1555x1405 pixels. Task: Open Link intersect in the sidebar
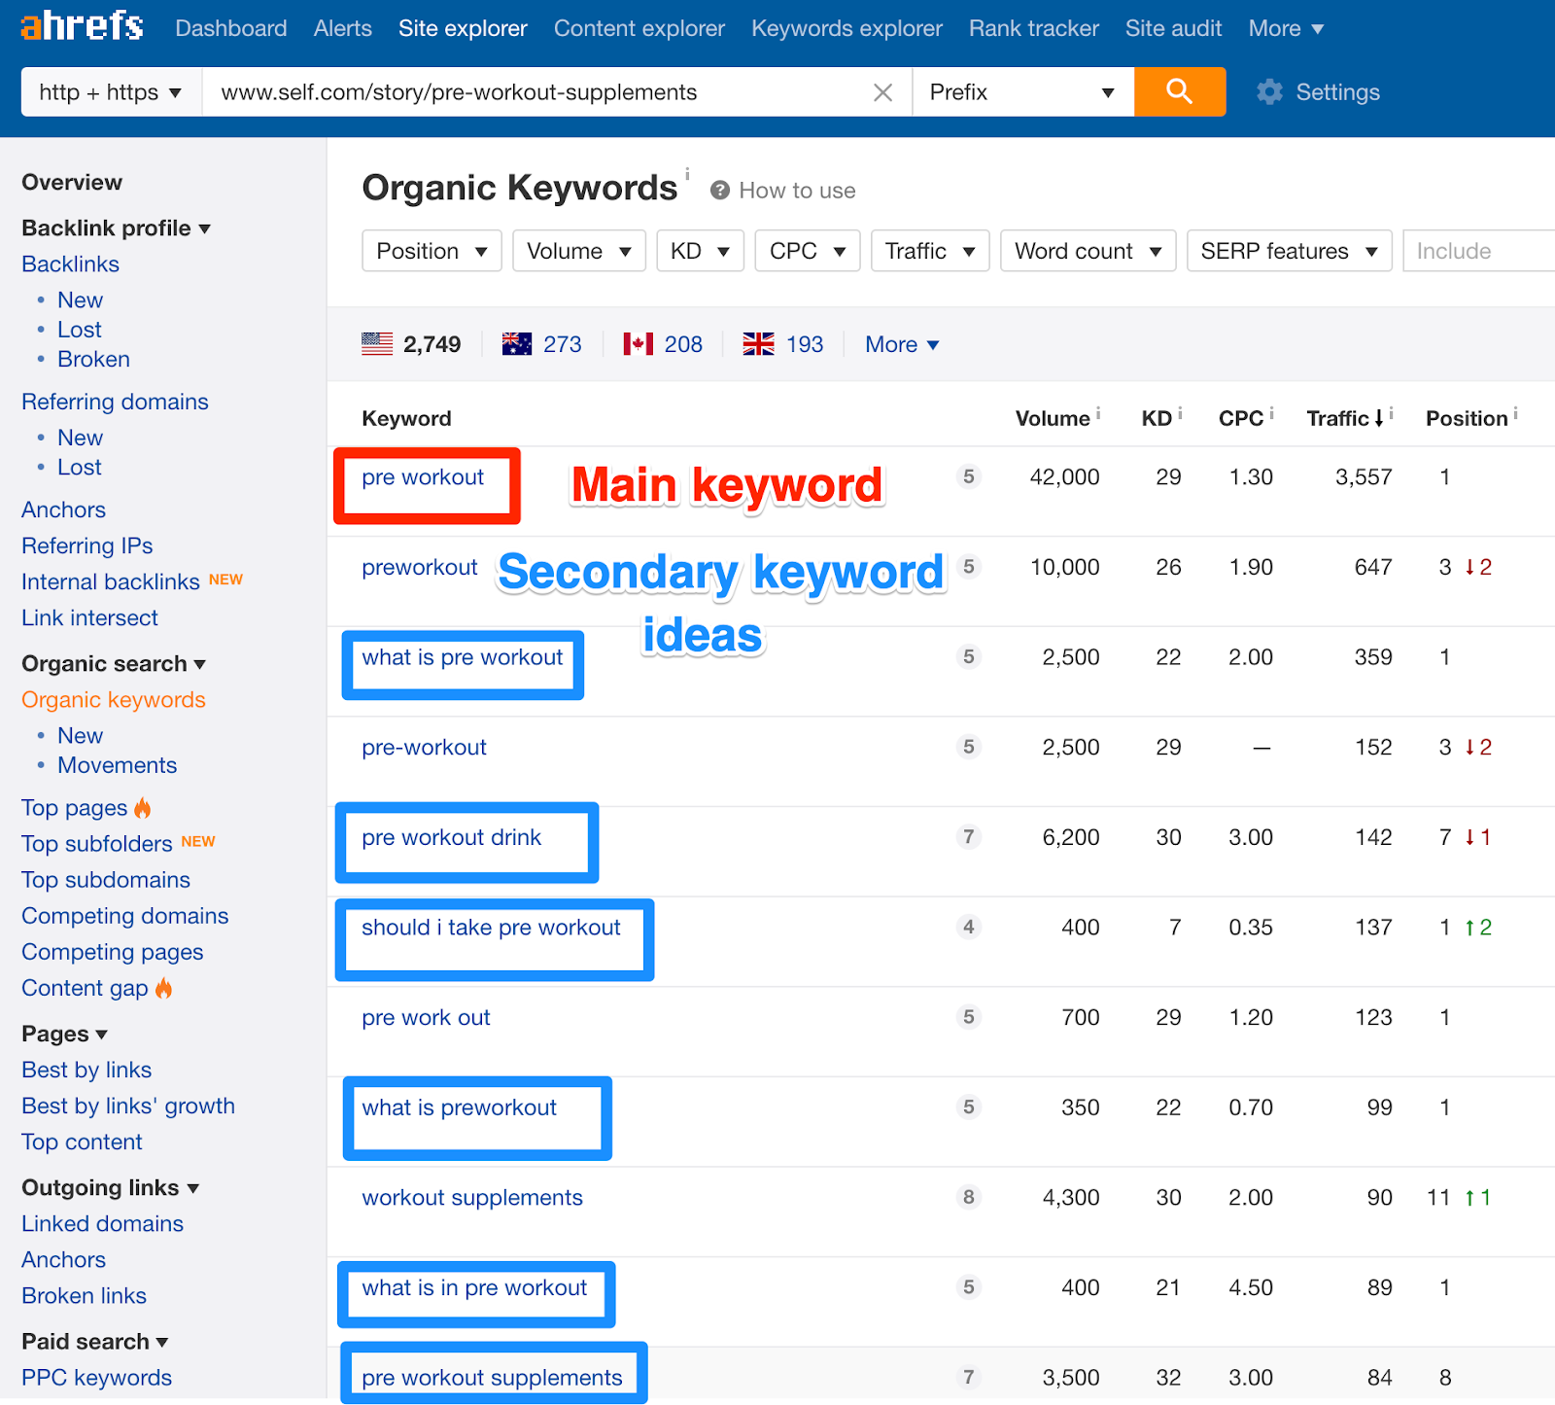(x=89, y=617)
